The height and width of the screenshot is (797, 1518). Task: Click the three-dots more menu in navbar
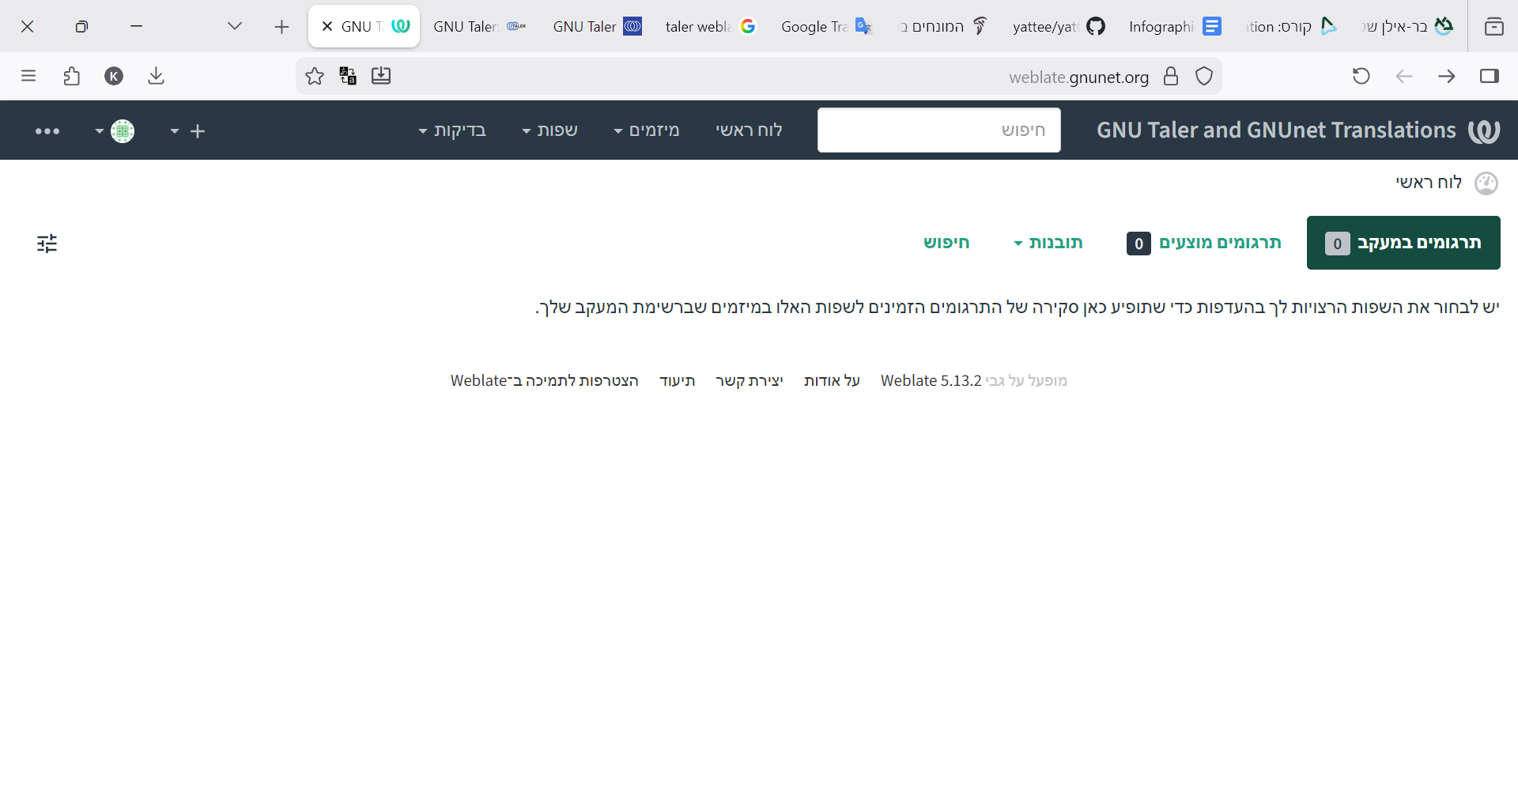(47, 131)
